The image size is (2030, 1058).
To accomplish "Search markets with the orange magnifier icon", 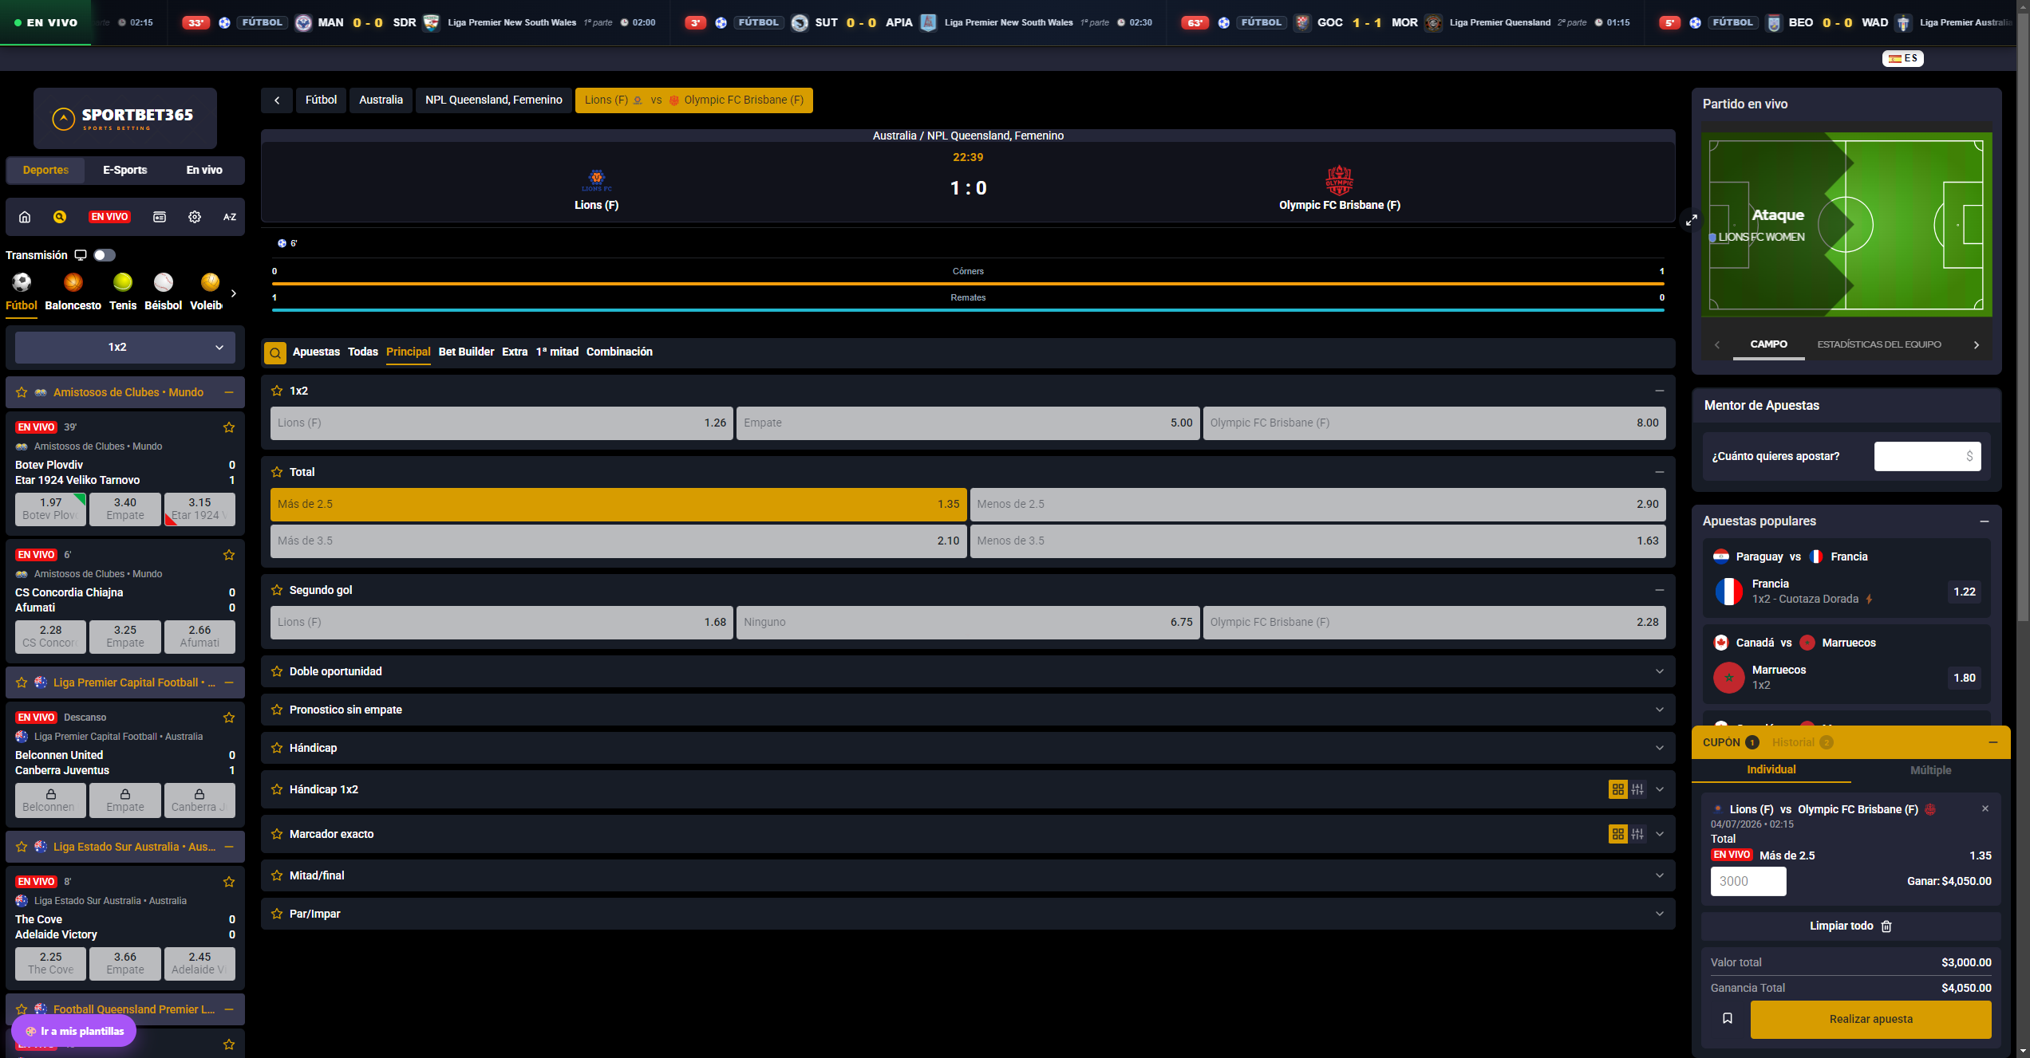I will tap(275, 352).
